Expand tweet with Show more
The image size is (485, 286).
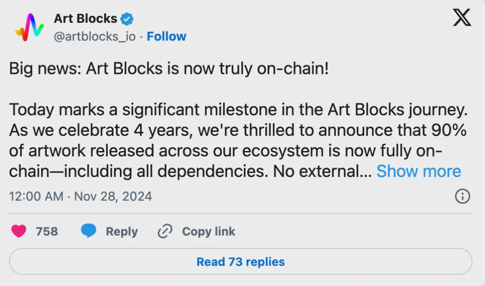pyautogui.click(x=419, y=171)
